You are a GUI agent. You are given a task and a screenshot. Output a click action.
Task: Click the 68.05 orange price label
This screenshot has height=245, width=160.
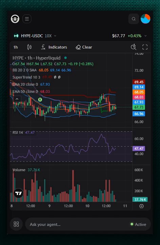(139, 92)
